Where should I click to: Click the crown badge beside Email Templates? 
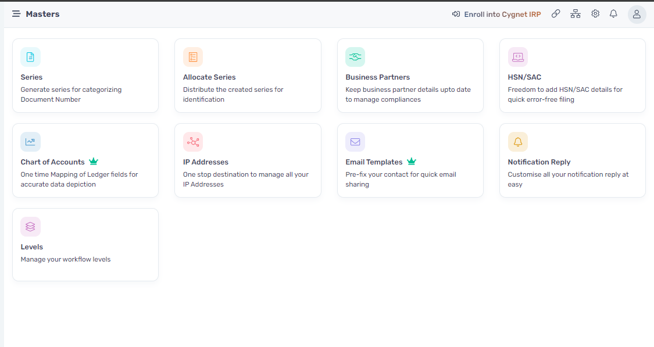(x=411, y=162)
